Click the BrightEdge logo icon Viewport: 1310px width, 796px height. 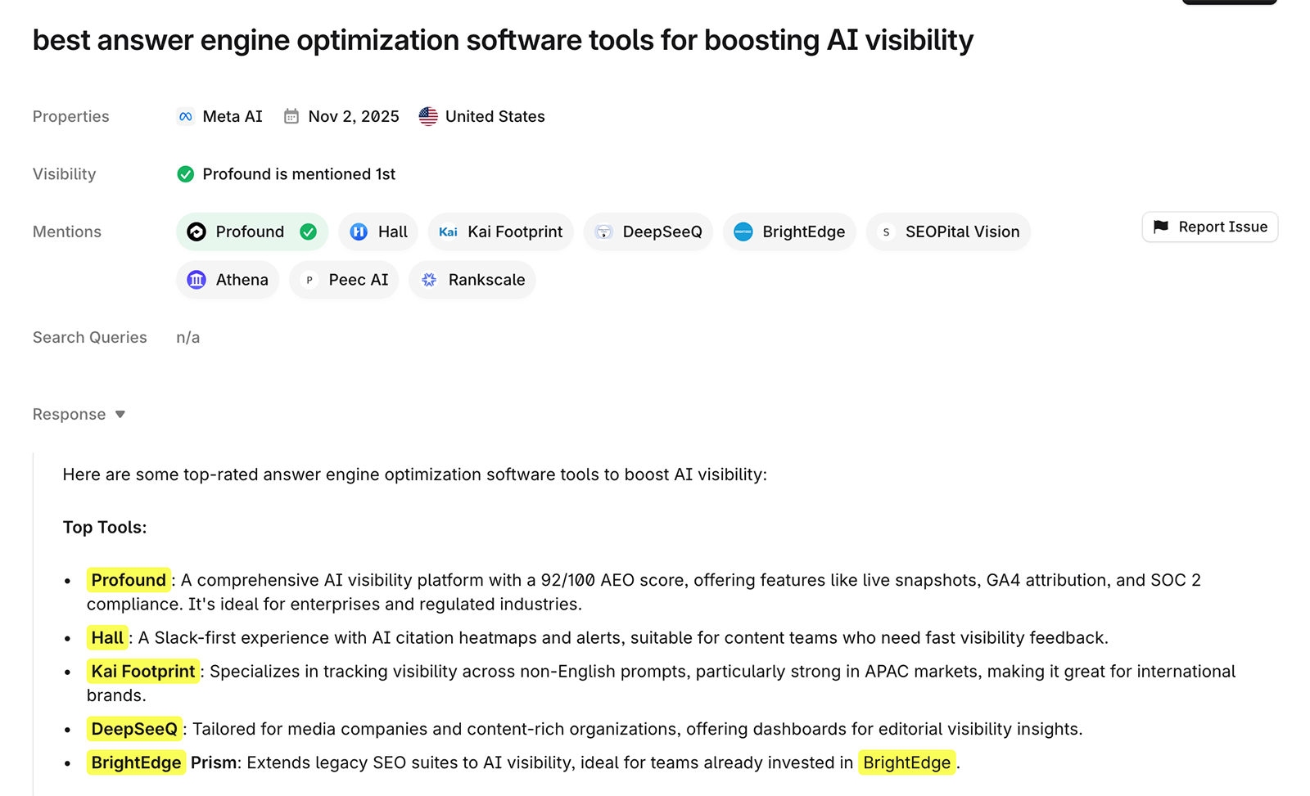(x=743, y=232)
